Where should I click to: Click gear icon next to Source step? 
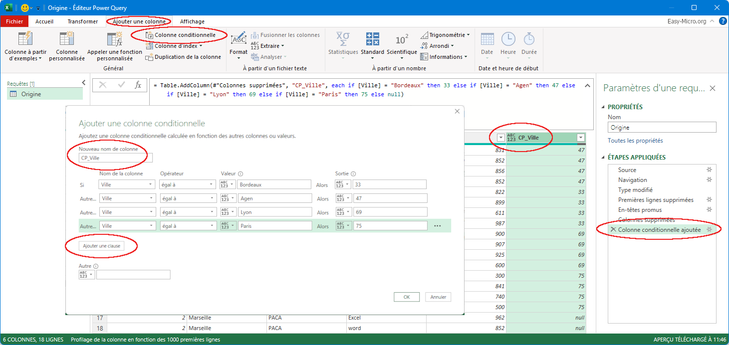709,170
